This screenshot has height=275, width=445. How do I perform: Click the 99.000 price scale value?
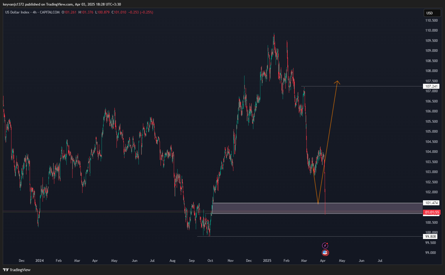click(x=431, y=253)
